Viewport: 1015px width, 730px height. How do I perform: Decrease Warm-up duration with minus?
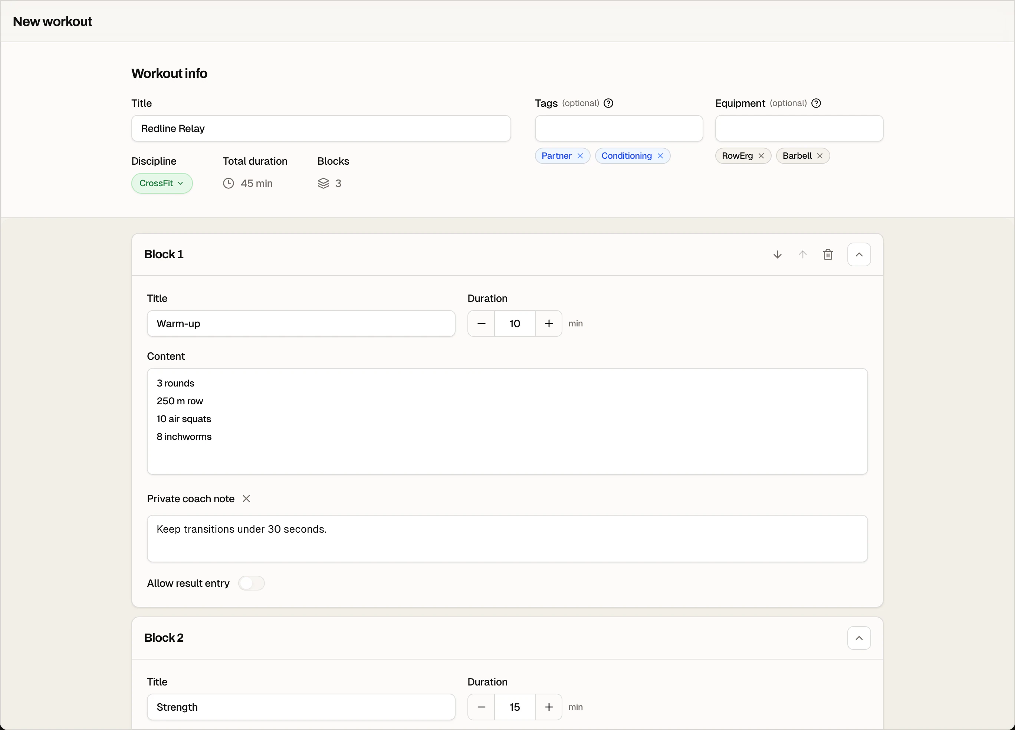pos(481,323)
